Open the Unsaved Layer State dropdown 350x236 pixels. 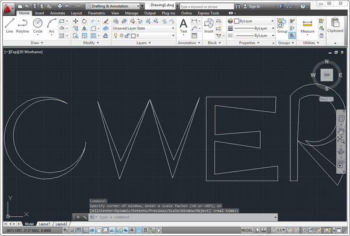point(143,28)
